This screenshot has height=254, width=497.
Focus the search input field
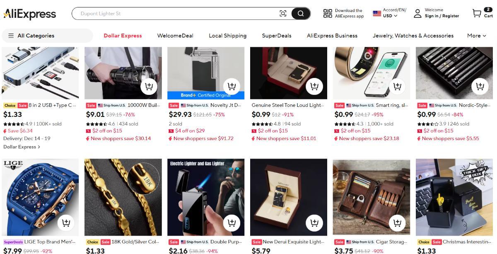tap(174, 14)
